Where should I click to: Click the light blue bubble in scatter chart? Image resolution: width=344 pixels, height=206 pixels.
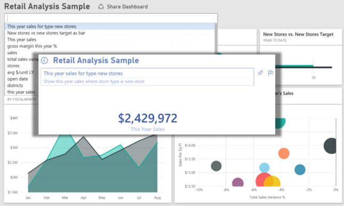pos(265,168)
